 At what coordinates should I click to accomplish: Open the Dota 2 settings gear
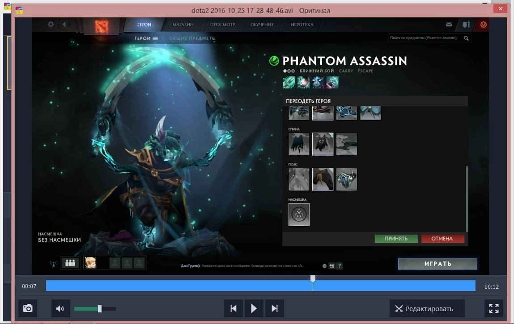pyautogui.click(x=51, y=24)
